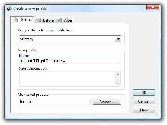Switch to the General tab
The image size is (167, 125).
coord(22,20)
